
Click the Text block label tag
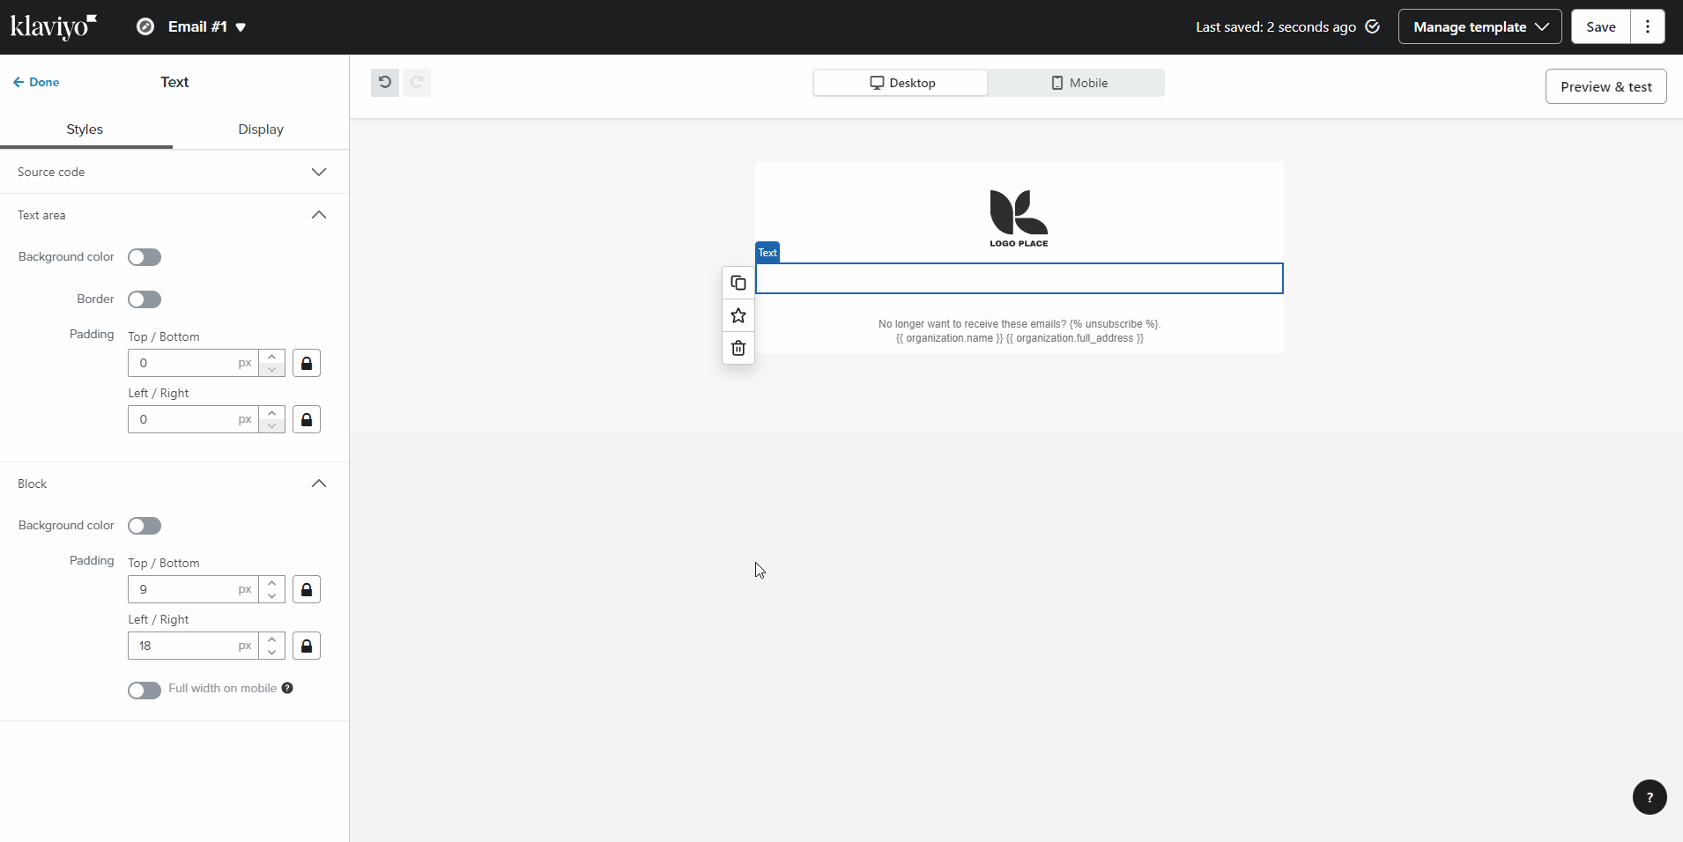click(x=767, y=253)
